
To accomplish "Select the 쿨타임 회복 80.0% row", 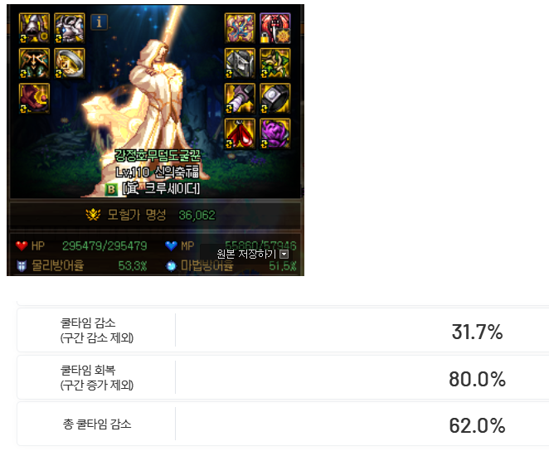I will (283, 377).
